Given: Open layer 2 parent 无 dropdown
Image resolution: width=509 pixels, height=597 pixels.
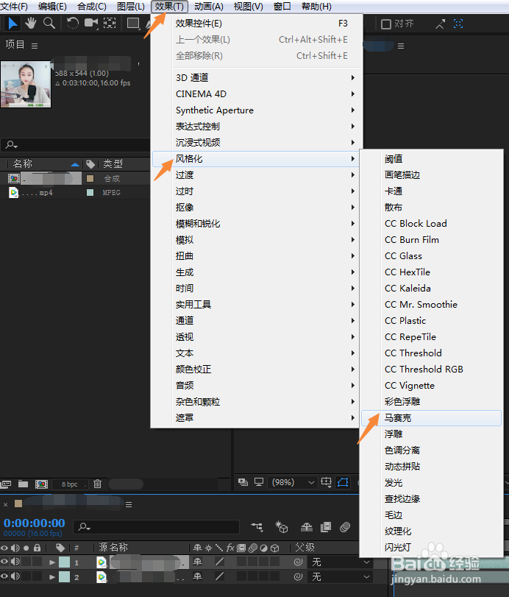Looking at the screenshot, I should 341,577.
